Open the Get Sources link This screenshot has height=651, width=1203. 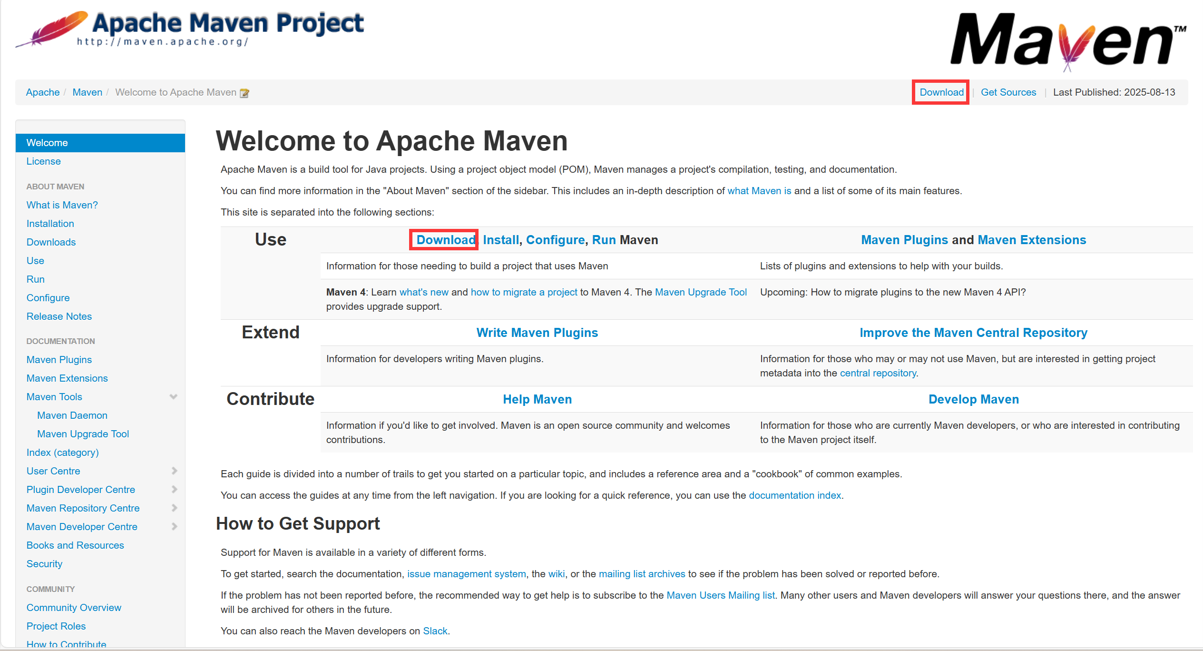click(x=1008, y=92)
